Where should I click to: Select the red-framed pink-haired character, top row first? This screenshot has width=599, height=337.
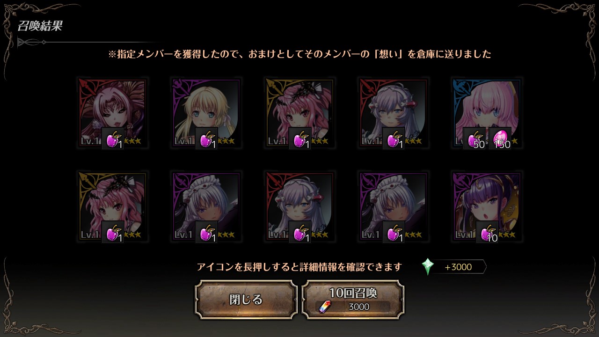pos(112,113)
